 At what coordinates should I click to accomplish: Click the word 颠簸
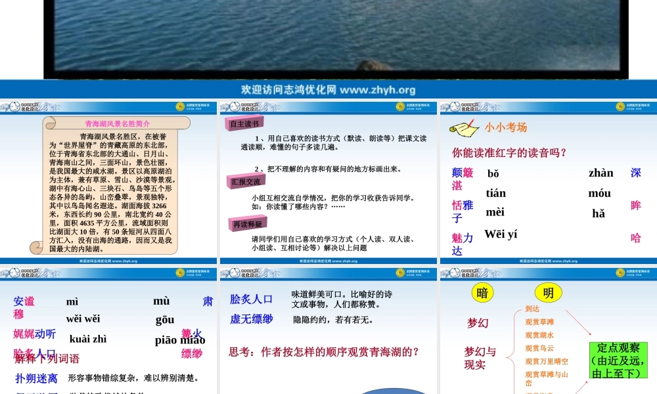click(463, 173)
